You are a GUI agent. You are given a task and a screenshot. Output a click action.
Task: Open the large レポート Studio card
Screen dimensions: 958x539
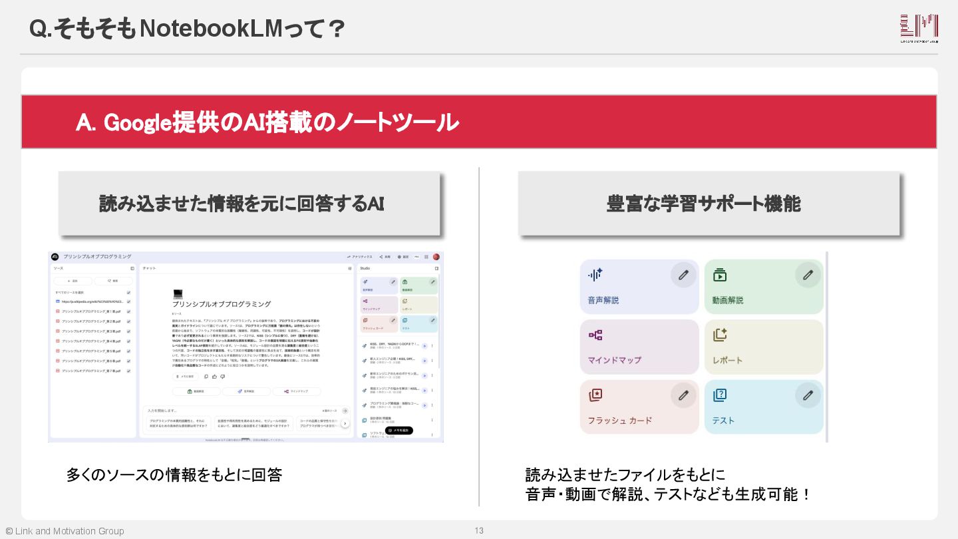coord(764,347)
